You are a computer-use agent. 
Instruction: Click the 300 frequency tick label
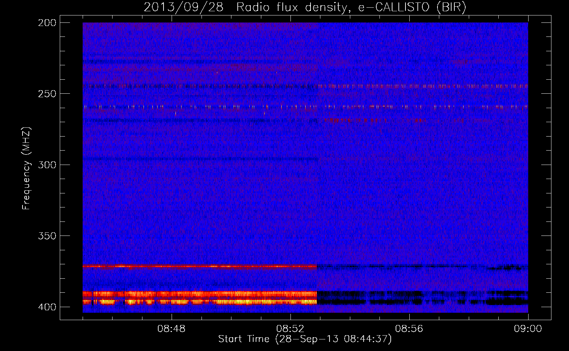[47, 165]
